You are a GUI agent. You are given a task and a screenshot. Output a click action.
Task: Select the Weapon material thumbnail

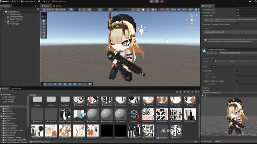coord(176,130)
